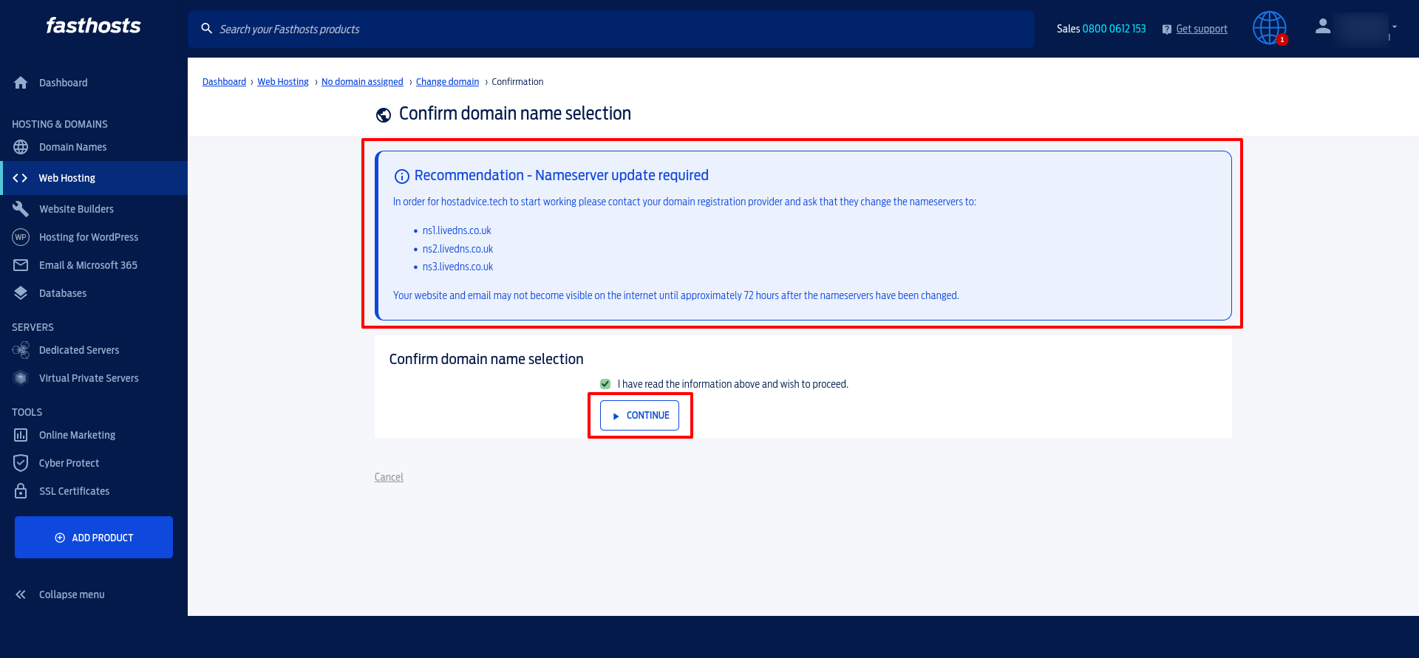Click the Email envelope icon
The height and width of the screenshot is (658, 1419).
21,265
